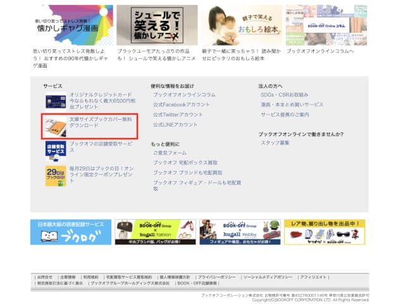Open the お問合せ footer link
The height and width of the screenshot is (304, 405).
45,277
